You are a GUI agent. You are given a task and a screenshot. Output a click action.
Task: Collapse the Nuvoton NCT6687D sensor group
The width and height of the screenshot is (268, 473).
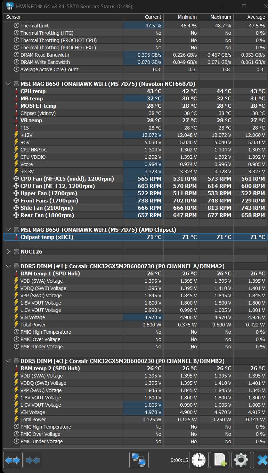point(9,84)
